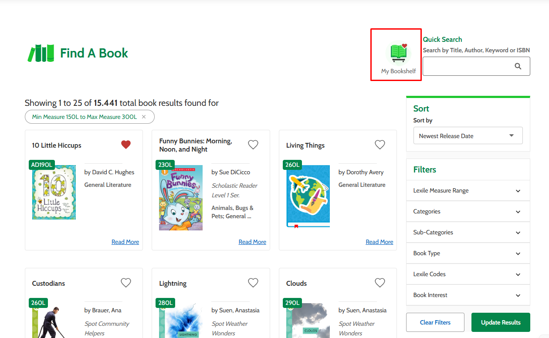Toggle the heart on the Clouds card
Viewport: 549px width, 338px height.
pyautogui.click(x=380, y=283)
